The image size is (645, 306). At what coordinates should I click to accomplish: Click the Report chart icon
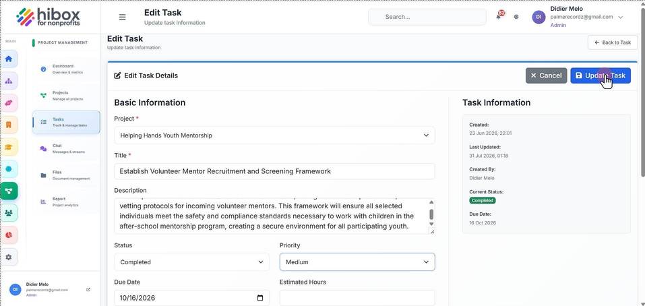coord(44,202)
